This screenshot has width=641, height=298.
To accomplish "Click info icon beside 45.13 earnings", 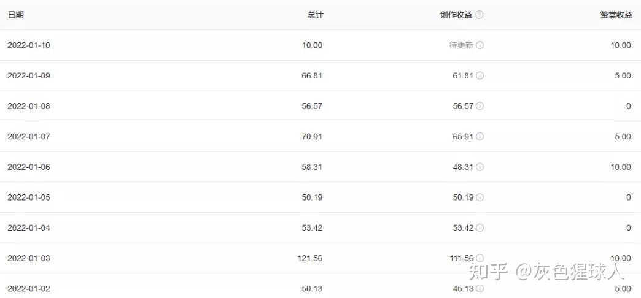I will pyautogui.click(x=480, y=289).
